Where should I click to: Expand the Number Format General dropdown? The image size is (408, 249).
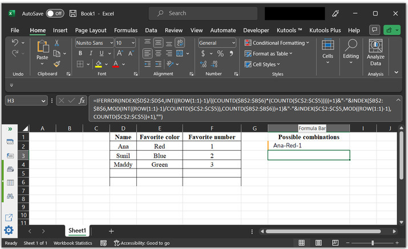tap(233, 43)
